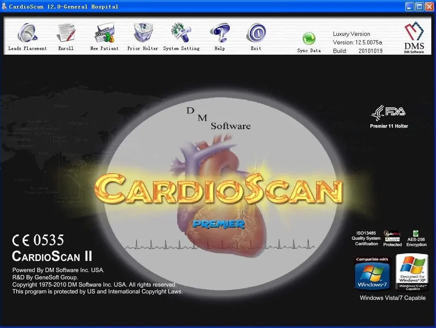Click the AES-256 Encryption badge
Screen dimensions: 436x328
(x=416, y=238)
